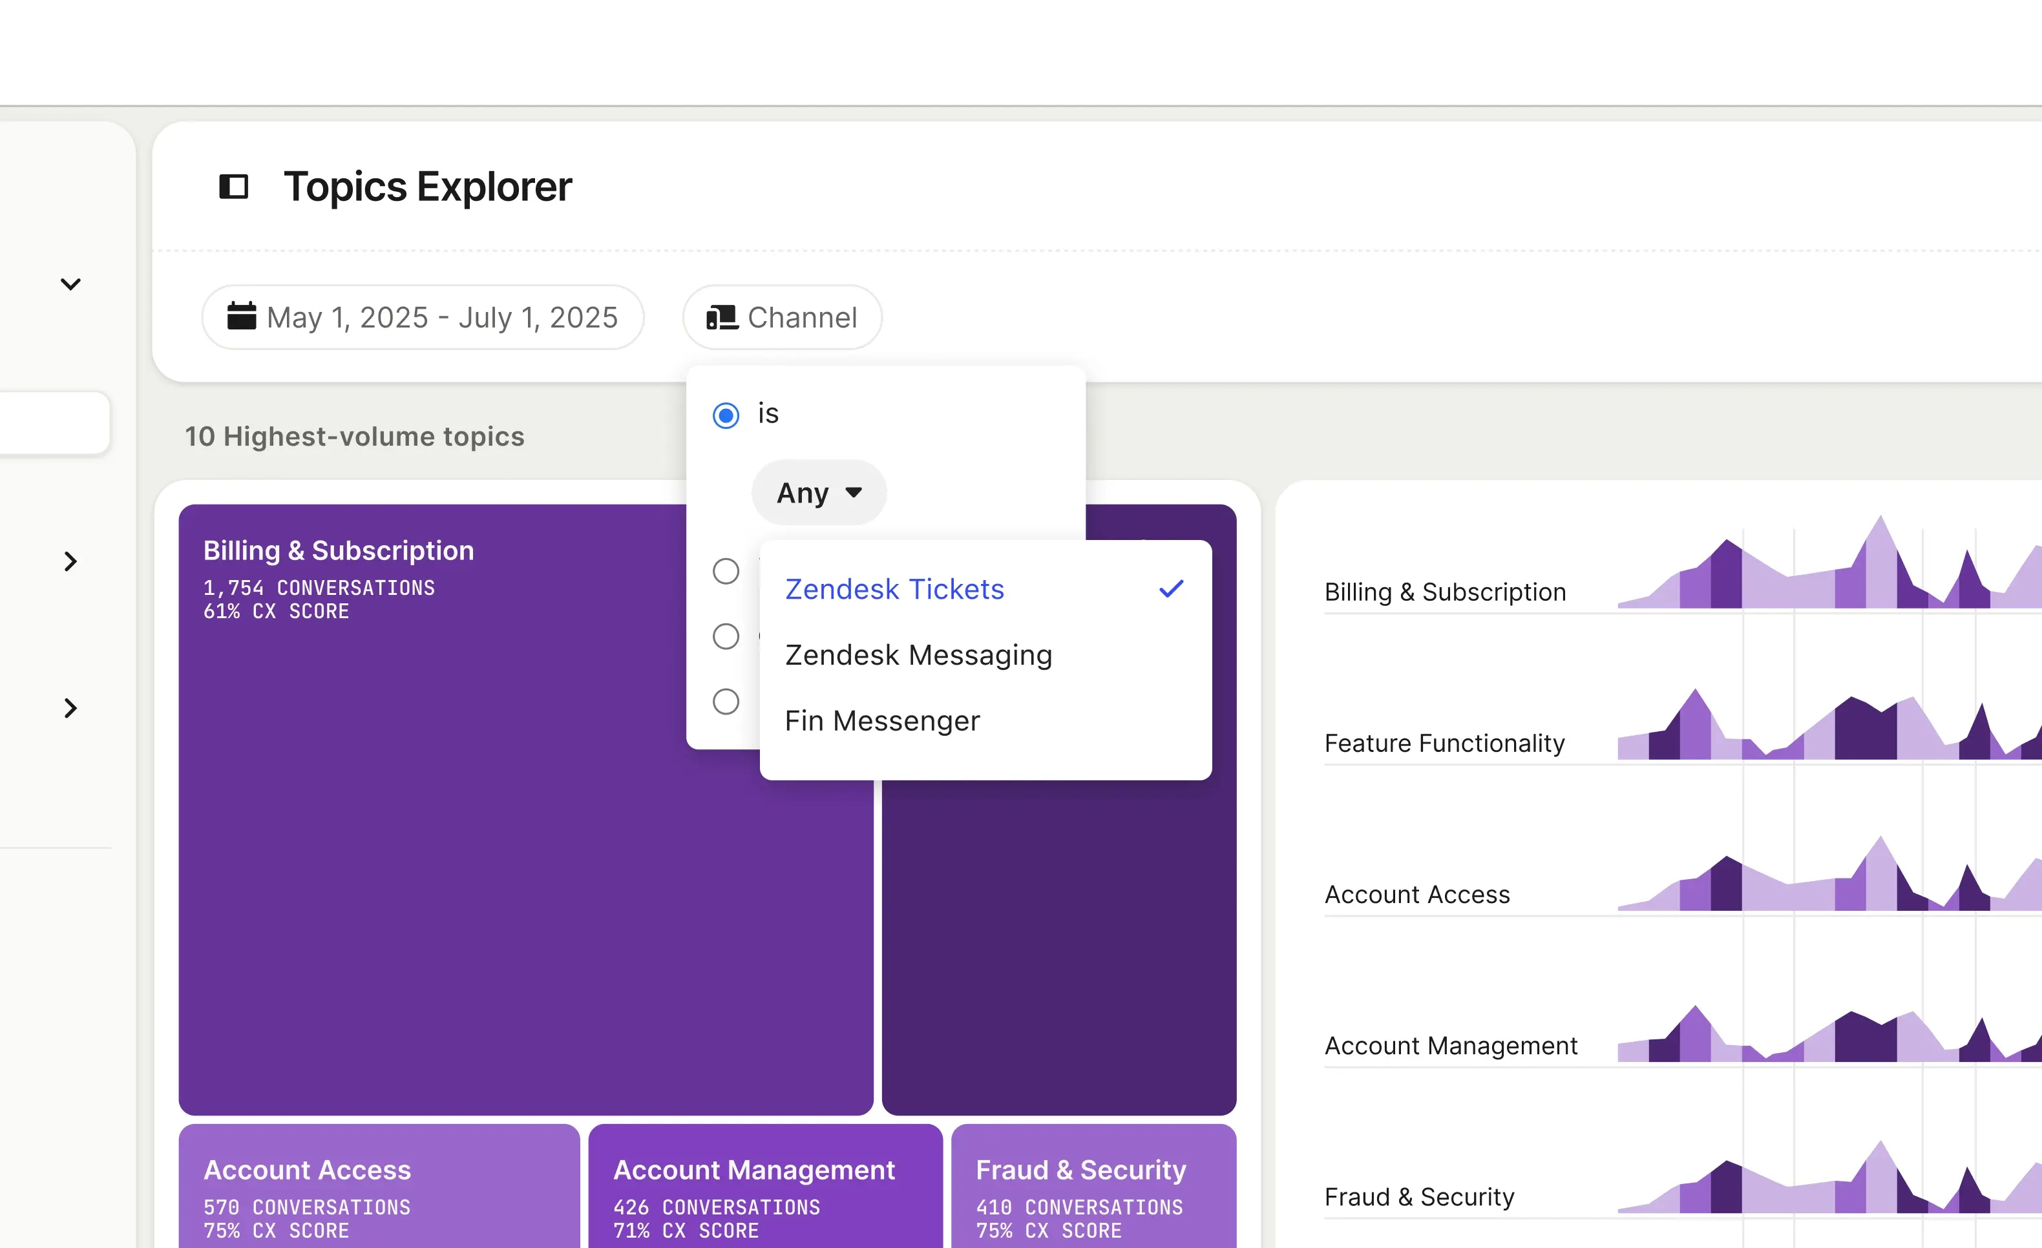Click the Channel filter button
Image resolution: width=2042 pixels, height=1248 pixels.
(783, 317)
